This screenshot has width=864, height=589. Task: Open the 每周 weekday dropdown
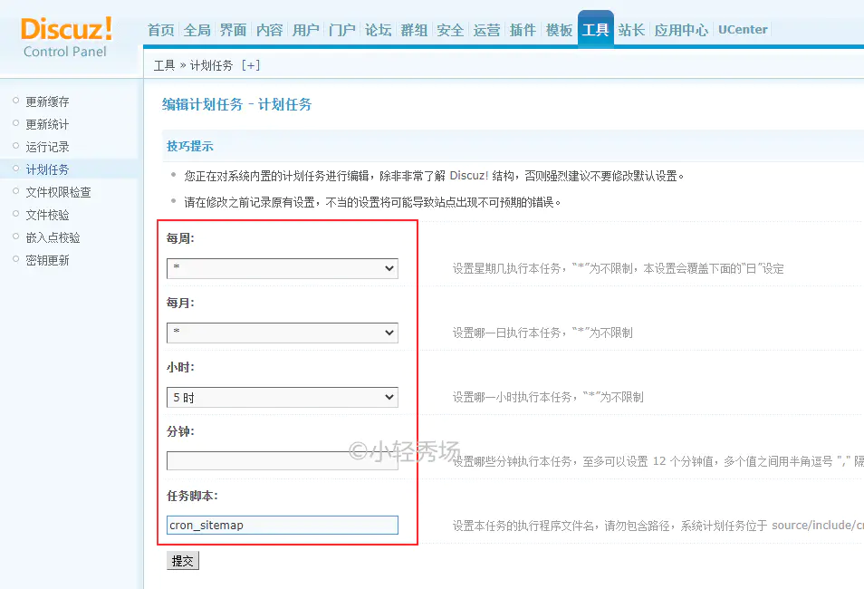coord(282,268)
